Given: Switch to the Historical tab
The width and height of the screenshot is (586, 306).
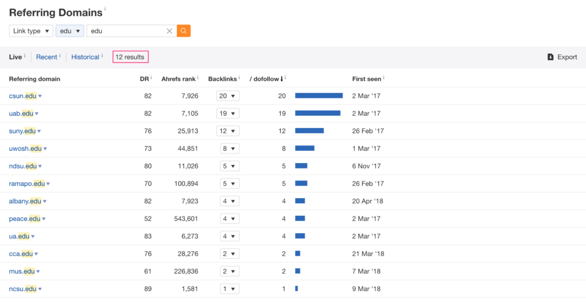Looking at the screenshot, I should click(x=85, y=57).
